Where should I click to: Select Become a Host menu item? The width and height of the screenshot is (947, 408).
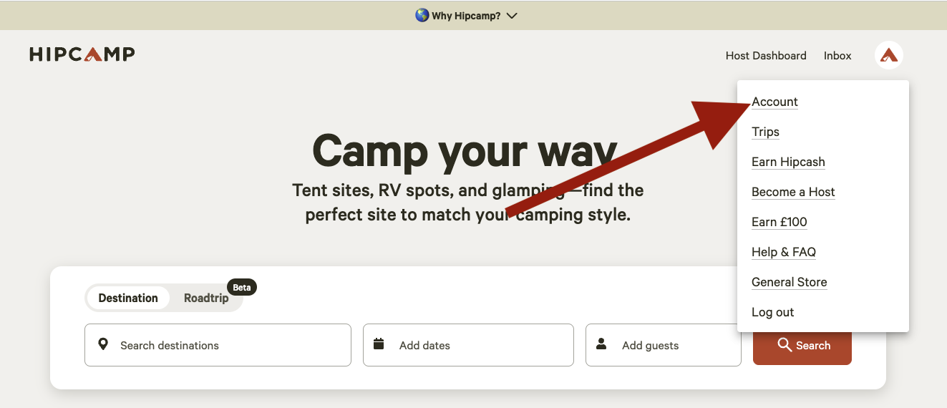click(x=793, y=192)
